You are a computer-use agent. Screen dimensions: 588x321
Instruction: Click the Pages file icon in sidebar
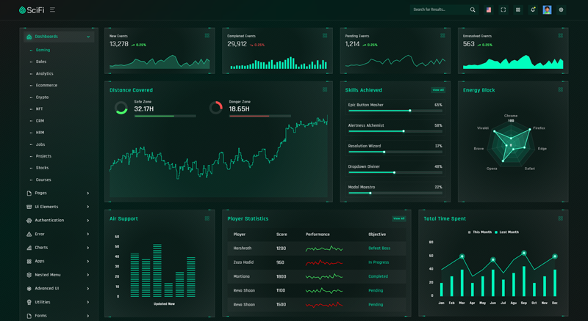point(29,193)
